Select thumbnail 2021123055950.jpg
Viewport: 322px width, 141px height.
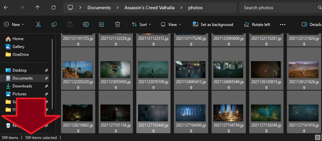pyautogui.click(x=115, y=69)
